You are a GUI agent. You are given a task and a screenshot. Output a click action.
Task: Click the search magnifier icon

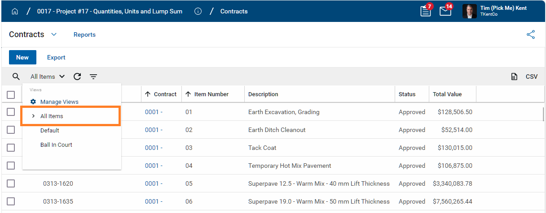click(16, 77)
